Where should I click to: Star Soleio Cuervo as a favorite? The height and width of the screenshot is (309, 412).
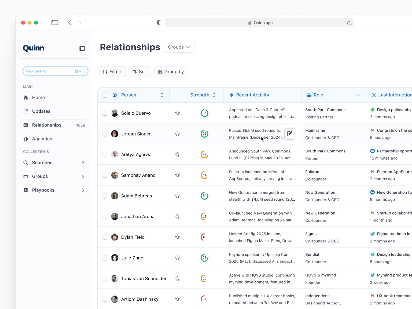tap(177, 113)
